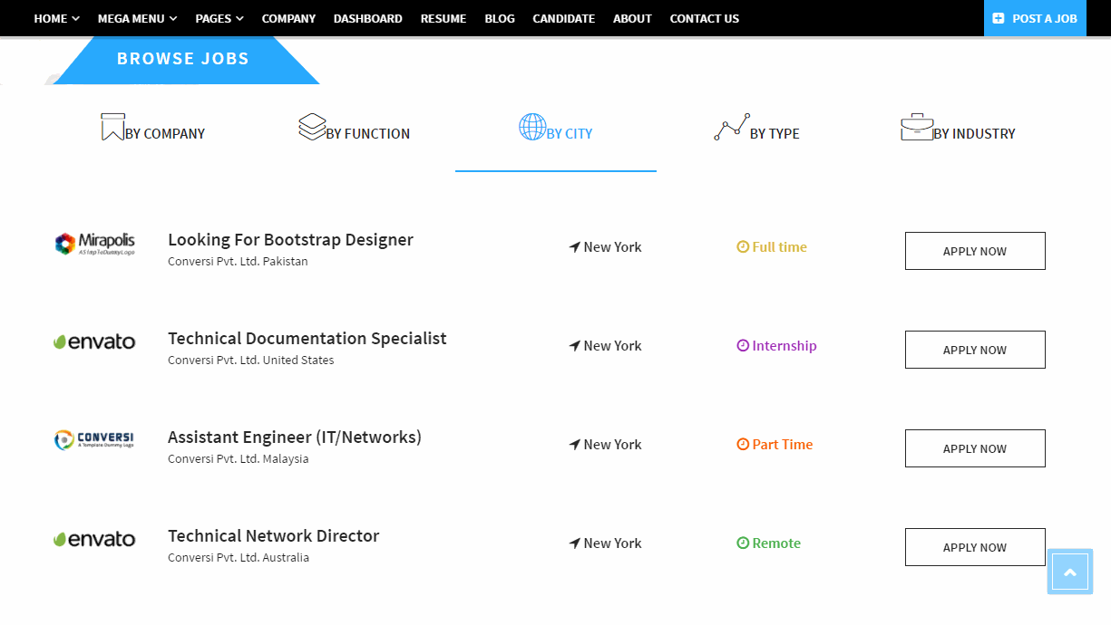Image resolution: width=1111 pixels, height=625 pixels.
Task: Click the globe icon for By City
Action: [532, 127]
